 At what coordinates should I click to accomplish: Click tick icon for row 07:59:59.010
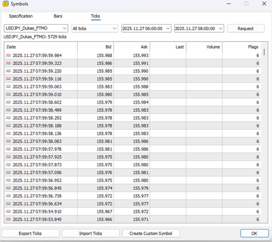coord(8,94)
